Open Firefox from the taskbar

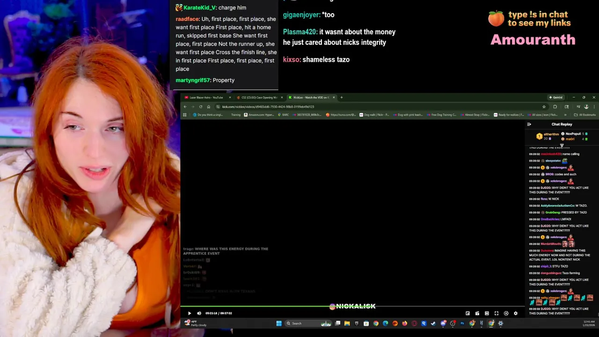coord(405,323)
